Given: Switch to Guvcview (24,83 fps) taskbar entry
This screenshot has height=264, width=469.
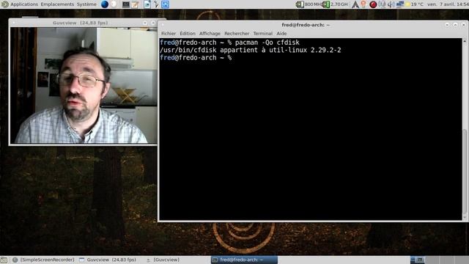Looking at the screenshot, I should pos(108,260).
